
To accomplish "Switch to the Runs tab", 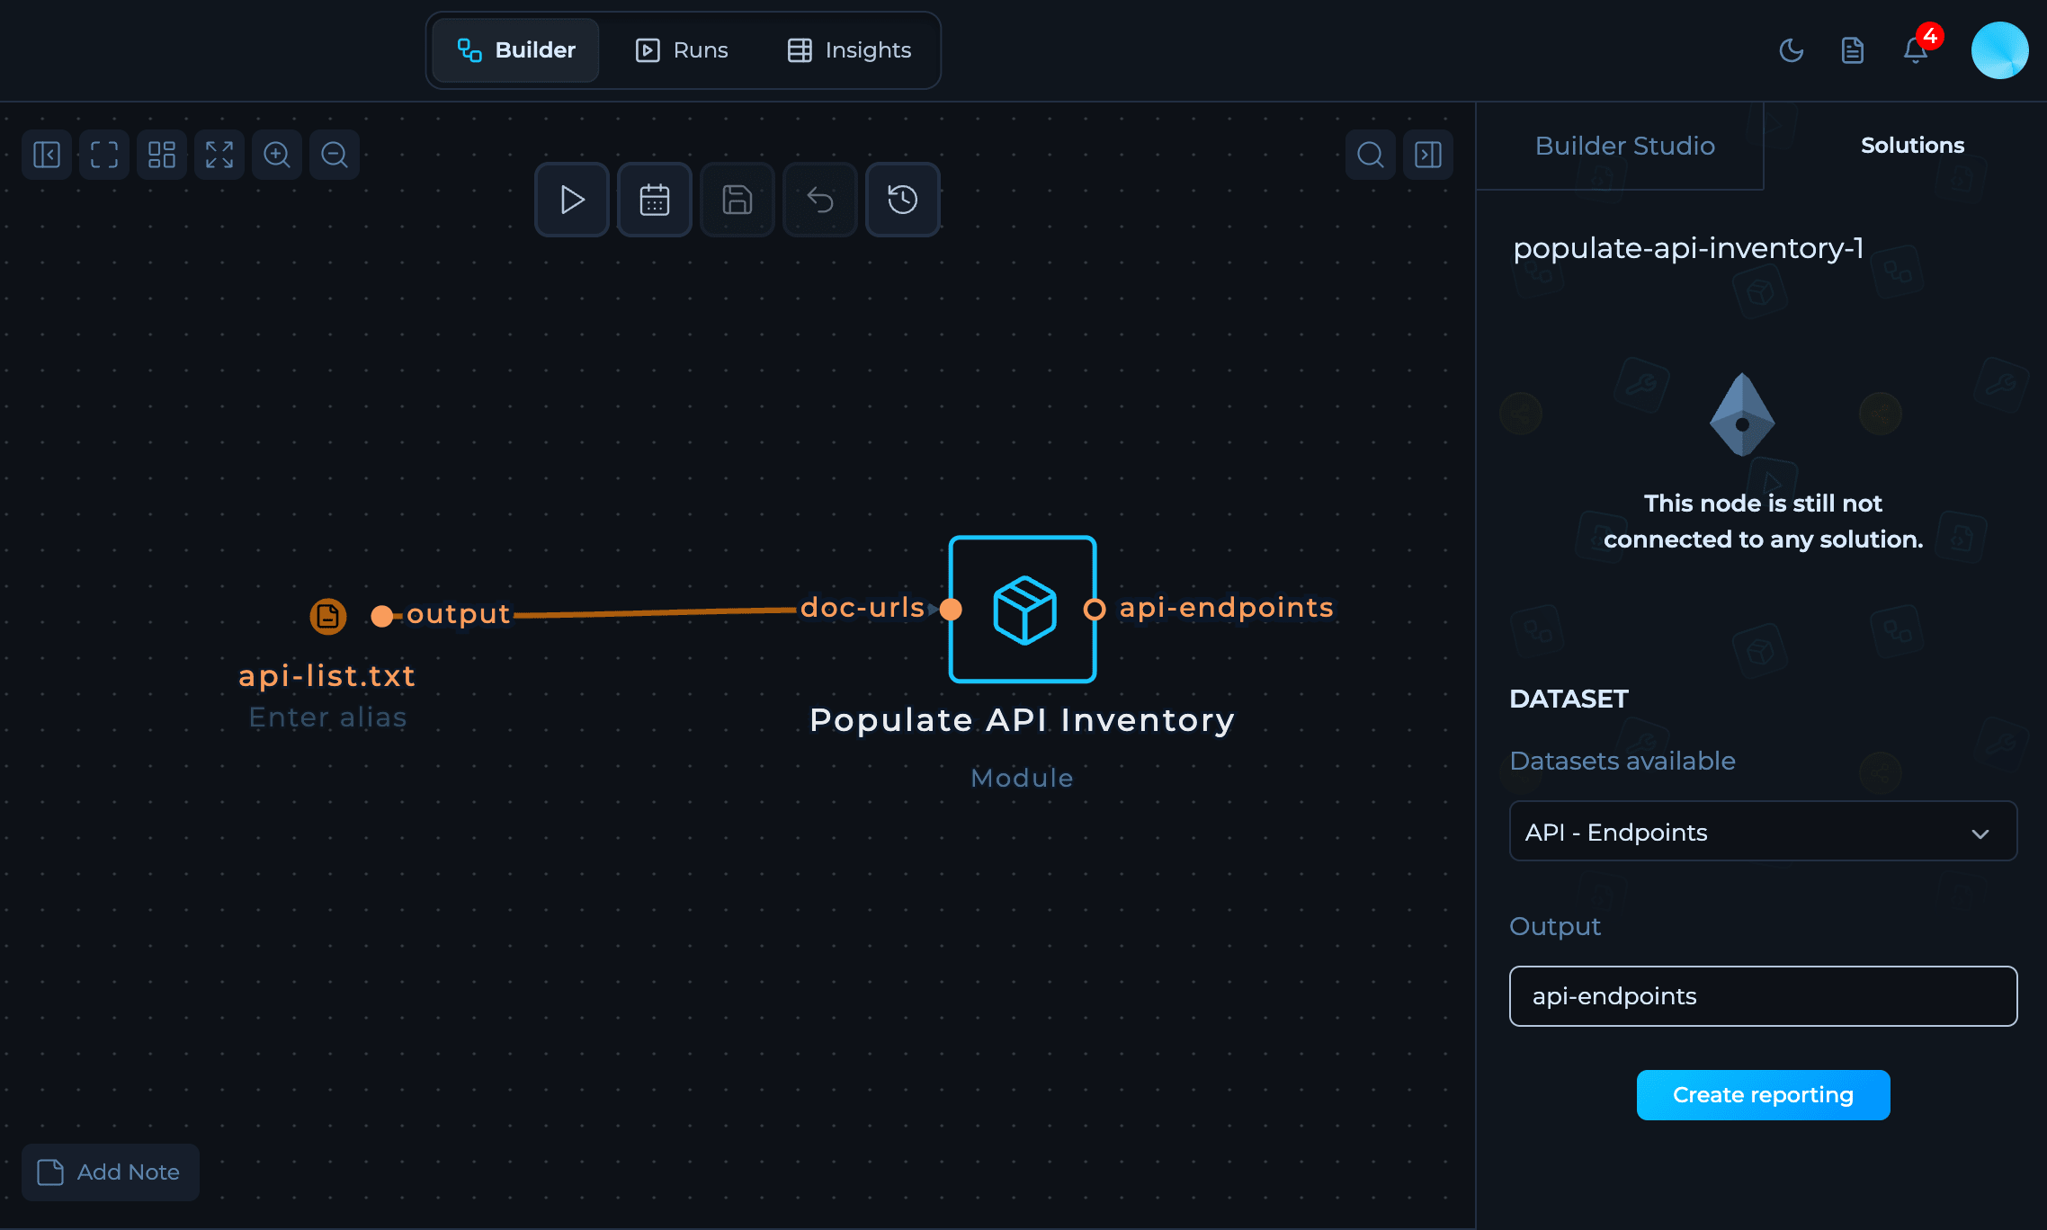I will coord(682,50).
